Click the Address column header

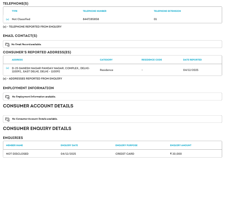tap(17, 60)
